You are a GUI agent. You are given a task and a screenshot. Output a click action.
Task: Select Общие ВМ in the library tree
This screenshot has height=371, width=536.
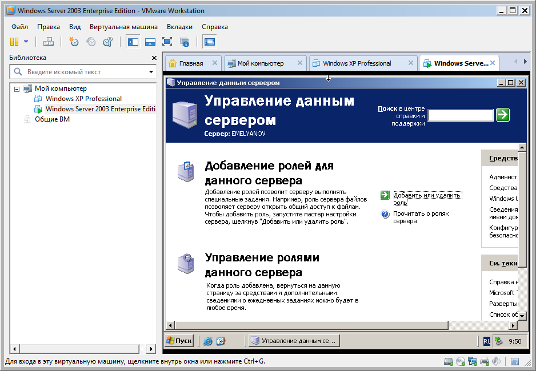[52, 119]
